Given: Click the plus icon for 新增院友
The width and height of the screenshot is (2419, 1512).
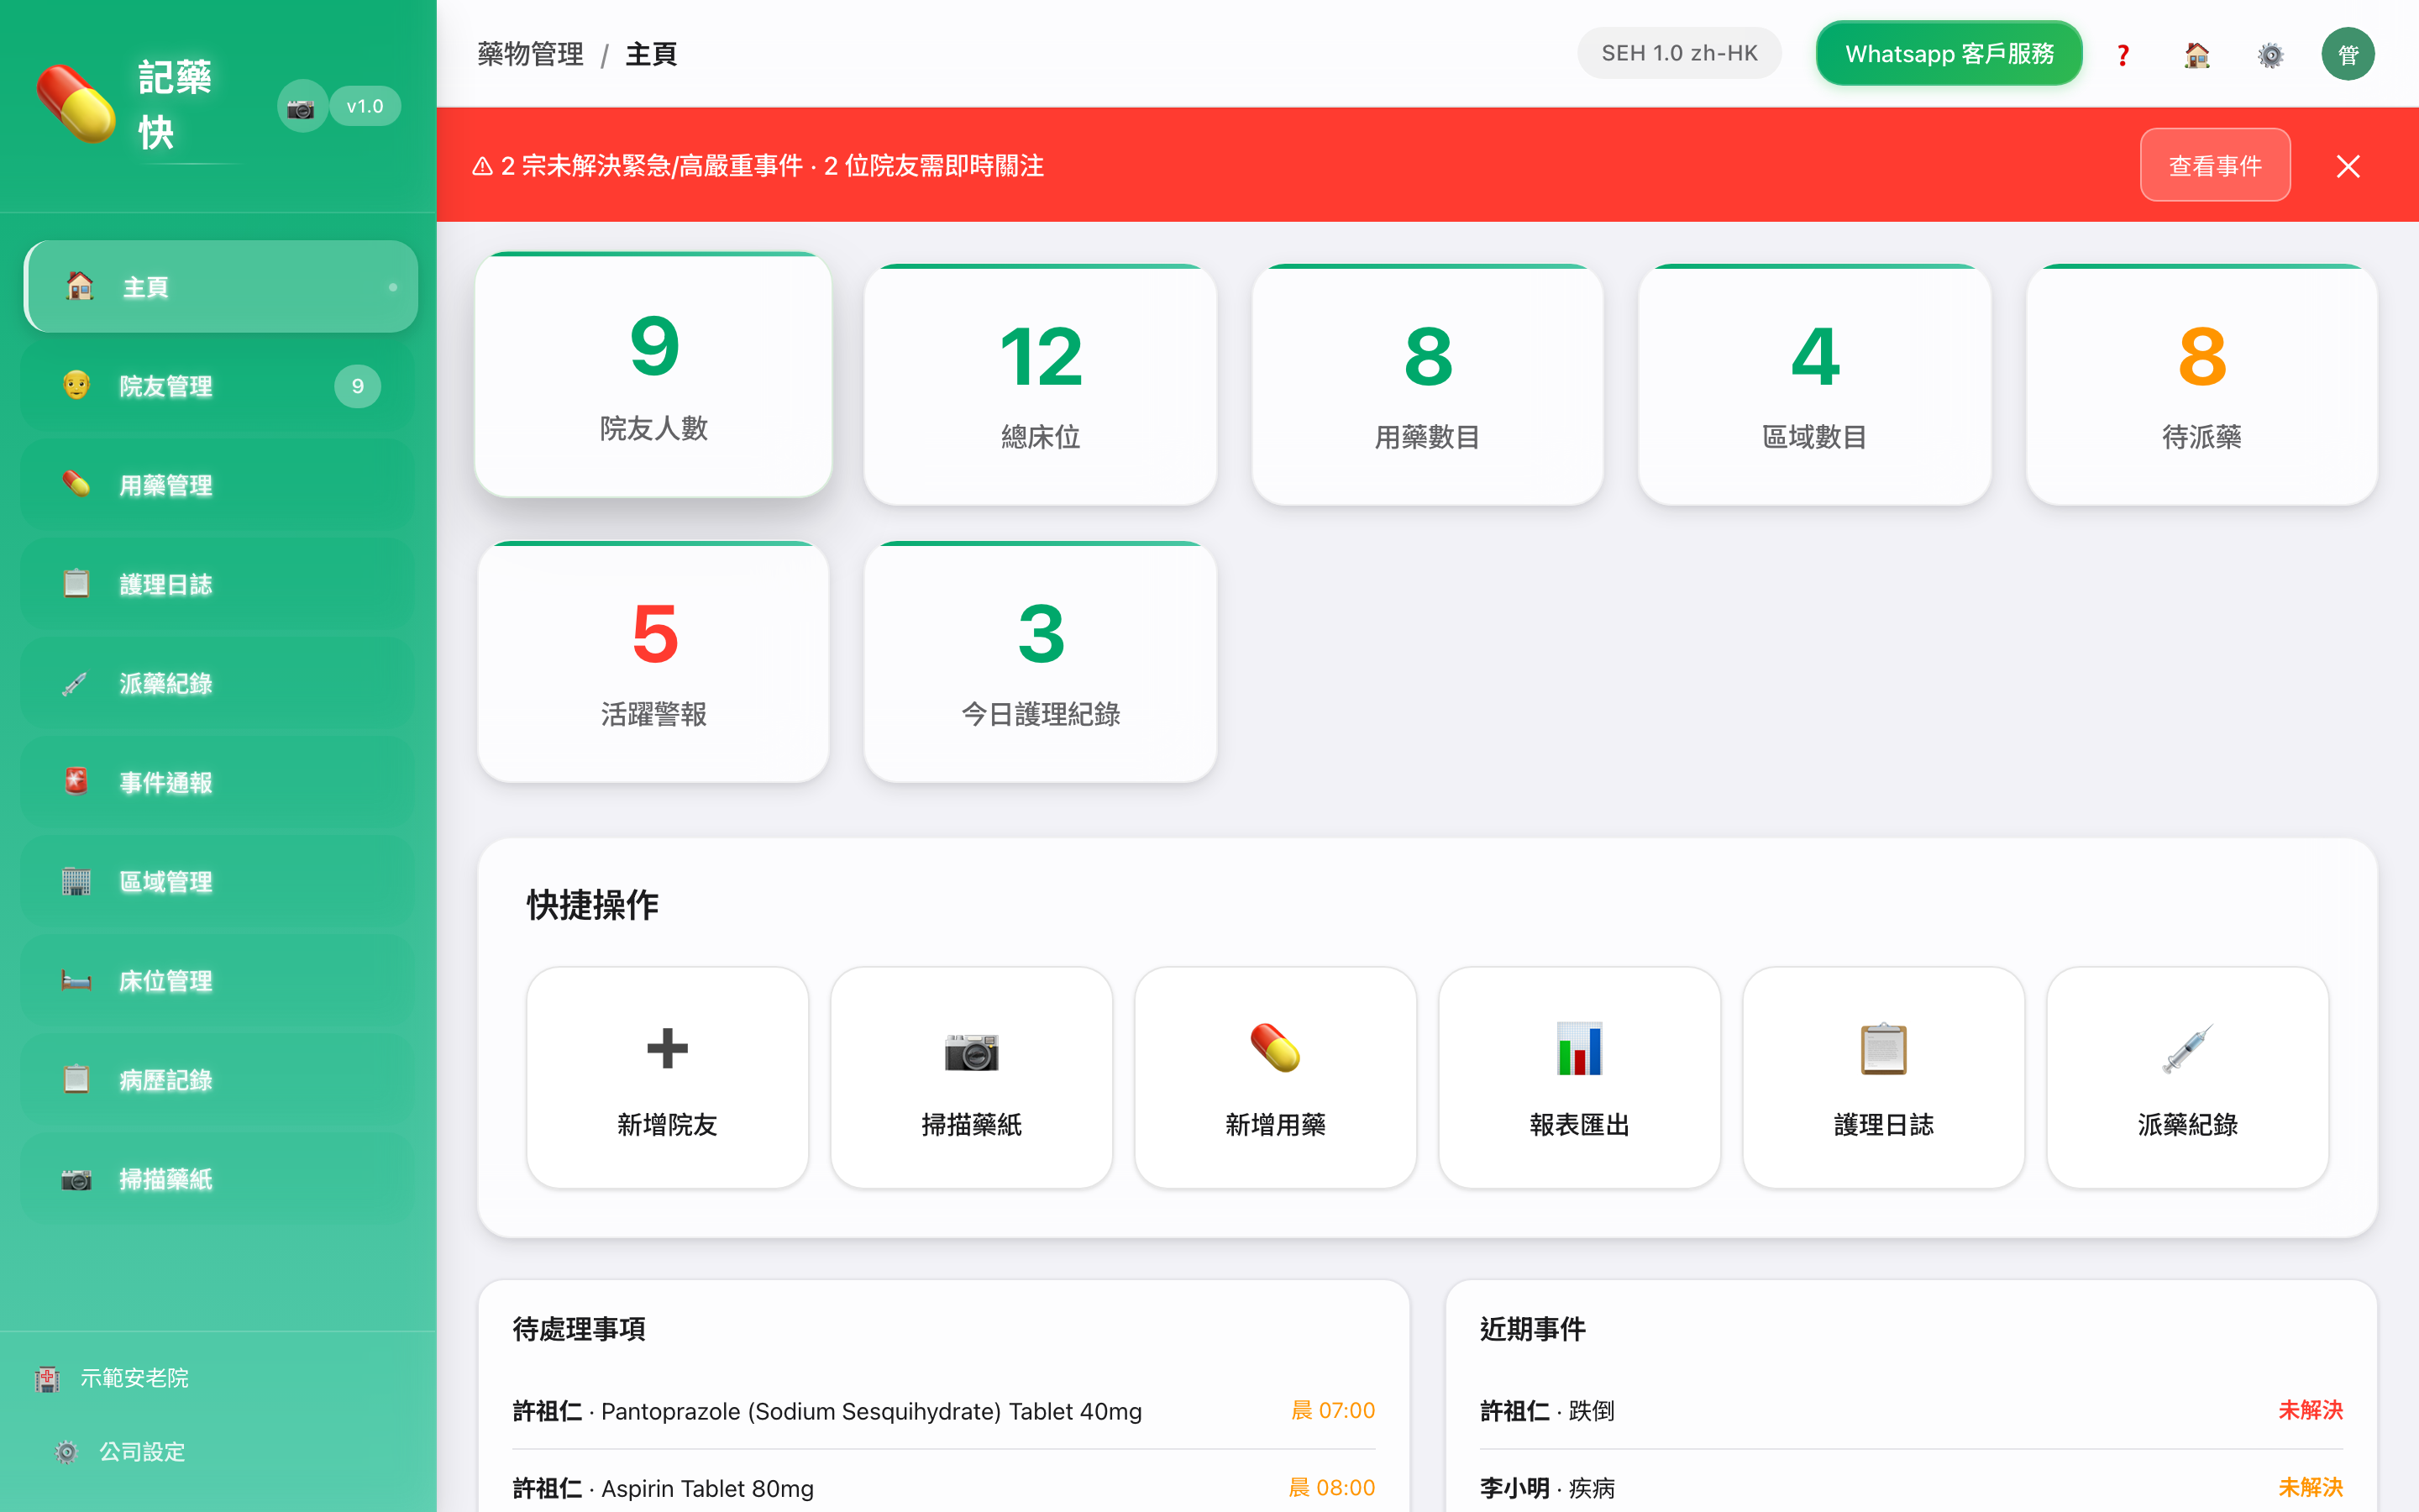Looking at the screenshot, I should [x=667, y=1049].
